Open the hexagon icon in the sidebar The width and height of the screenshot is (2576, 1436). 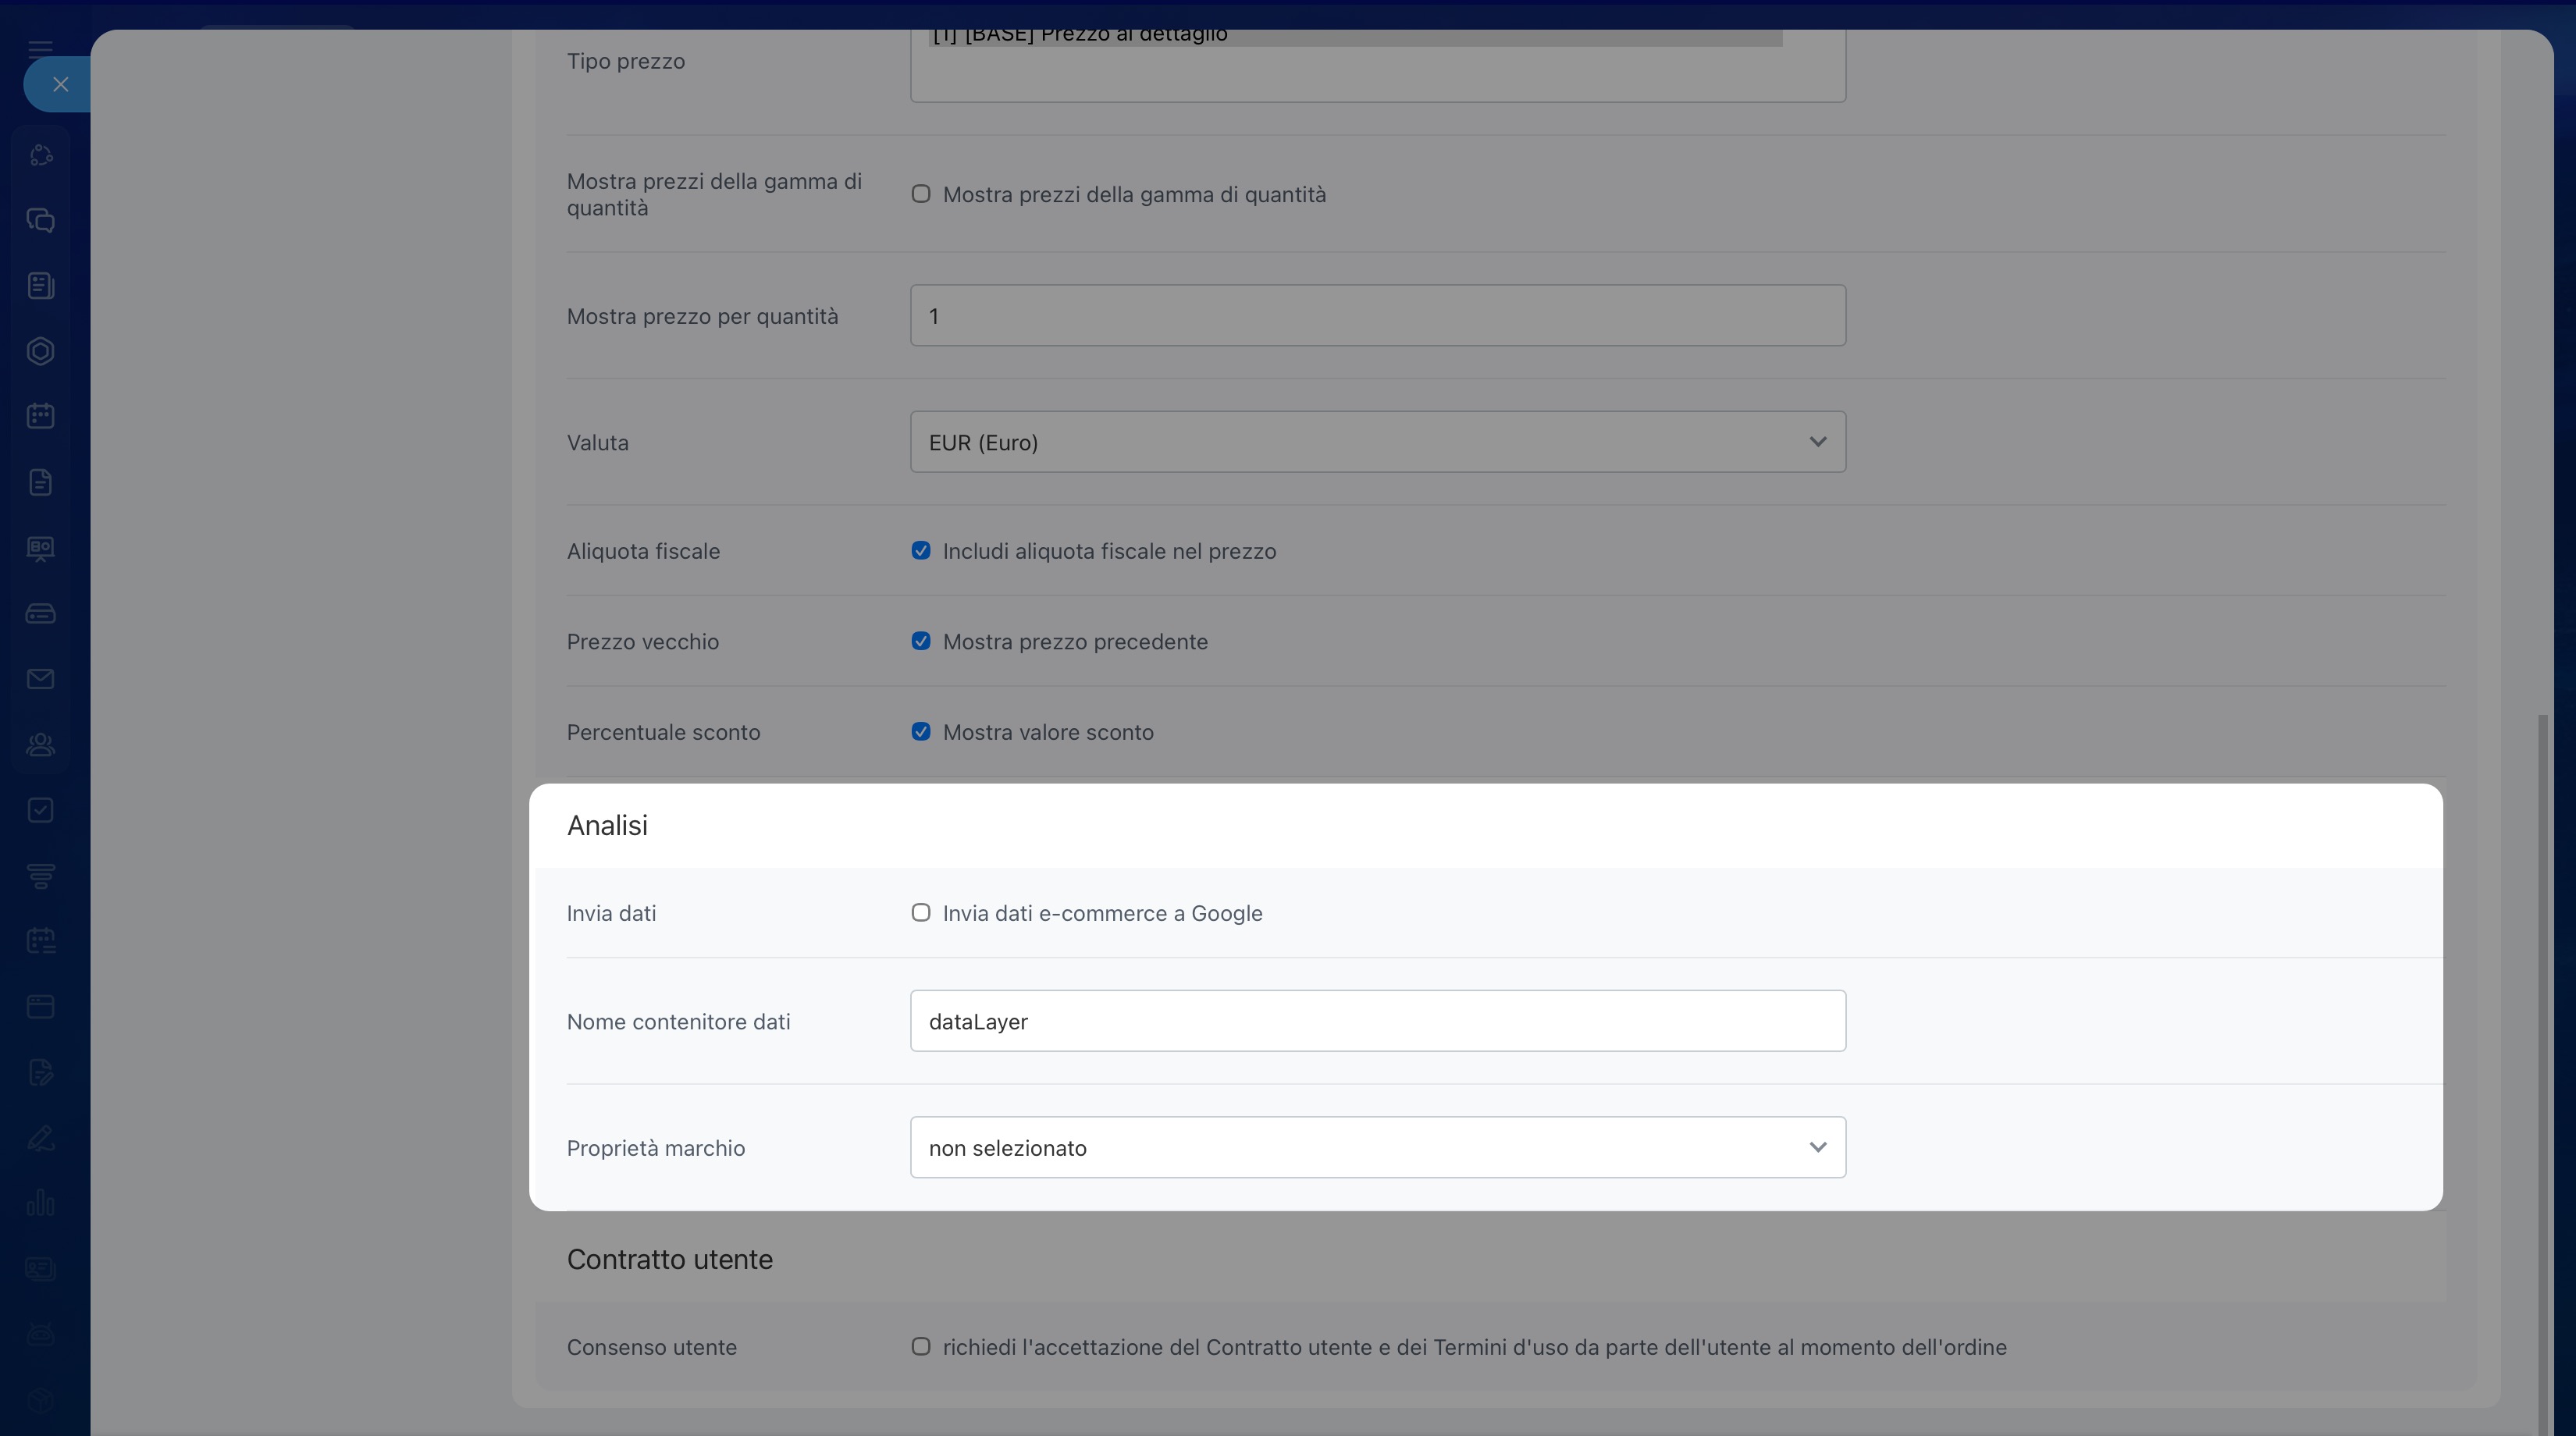point(41,351)
